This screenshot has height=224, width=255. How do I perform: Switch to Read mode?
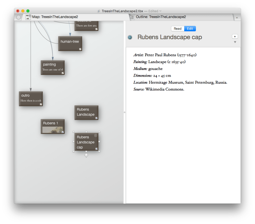tap(178, 29)
